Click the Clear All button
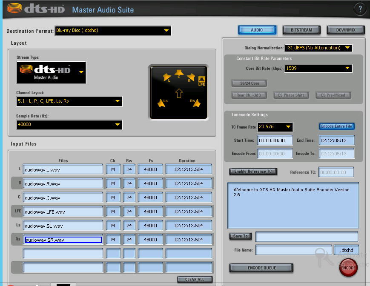Viewport: 370px width, 286px height. (195, 280)
